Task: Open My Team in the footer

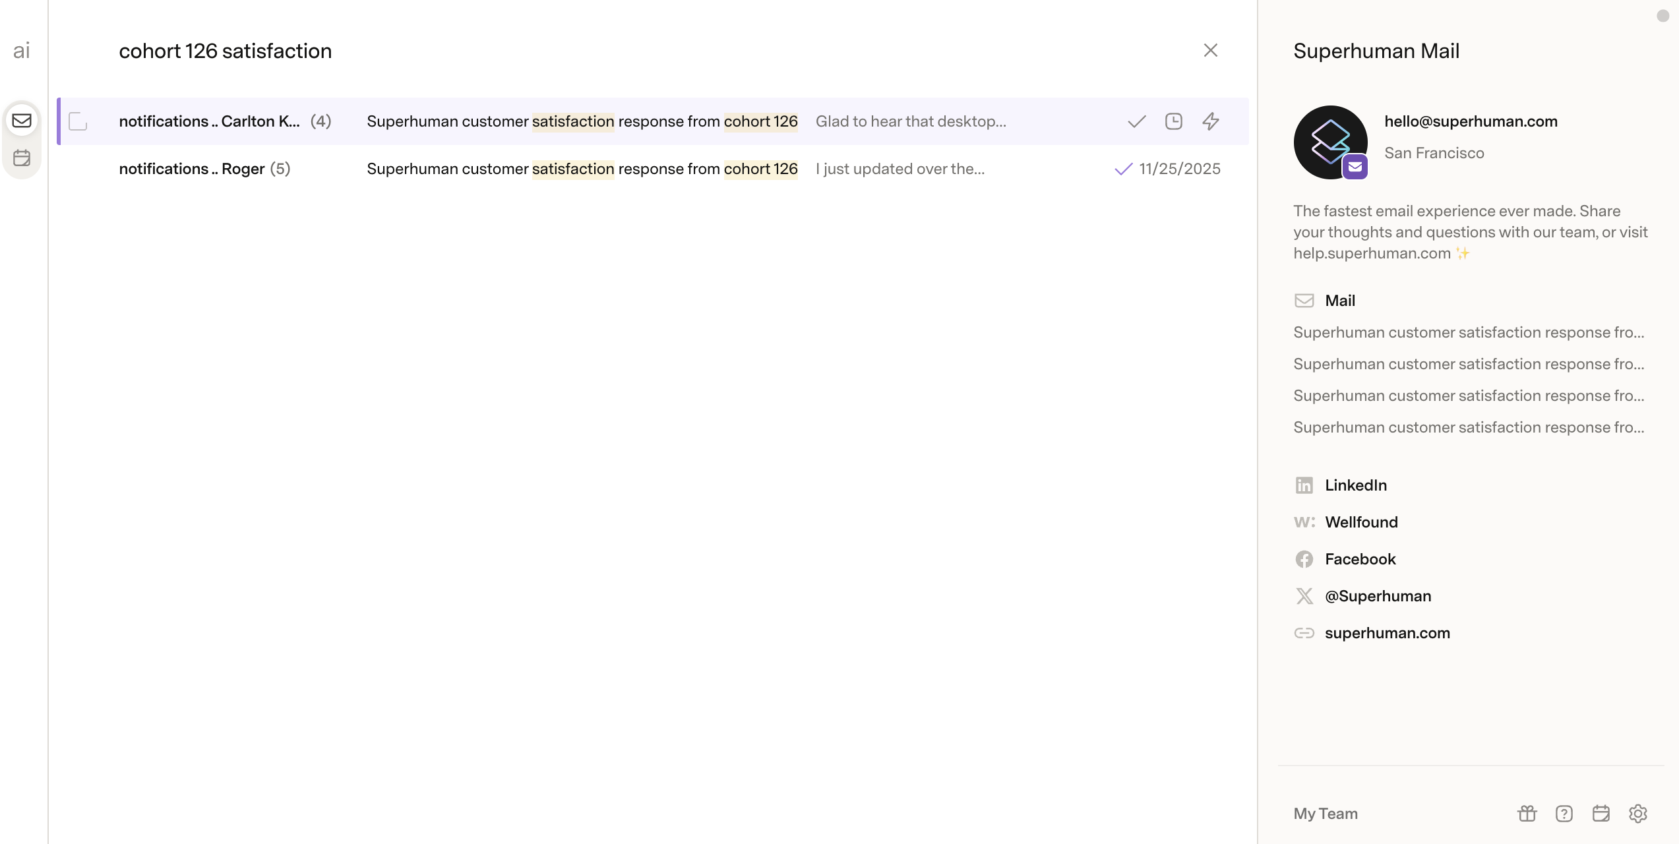Action: (x=1326, y=814)
